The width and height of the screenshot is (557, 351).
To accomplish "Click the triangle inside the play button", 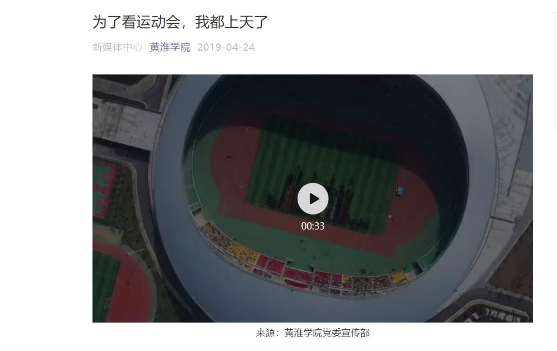I will [314, 199].
